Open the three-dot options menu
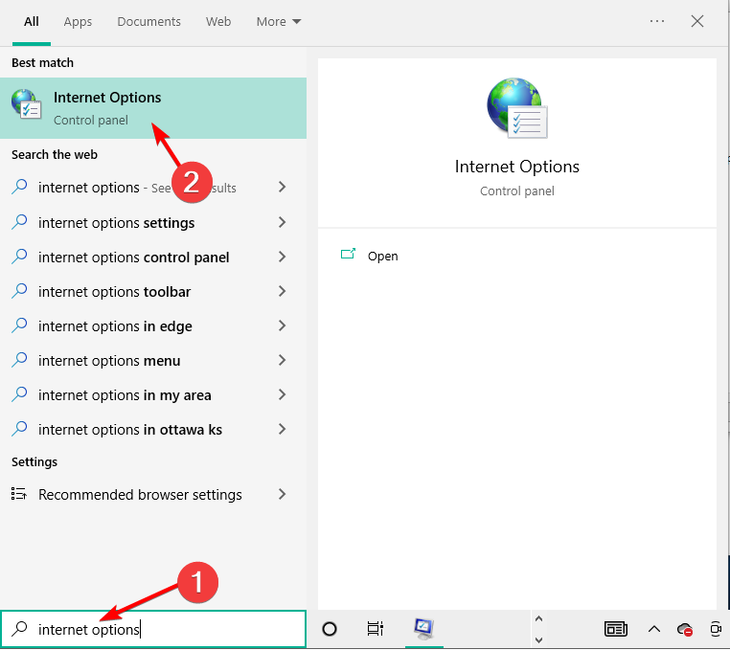Viewport: 730px width, 650px height. click(657, 21)
